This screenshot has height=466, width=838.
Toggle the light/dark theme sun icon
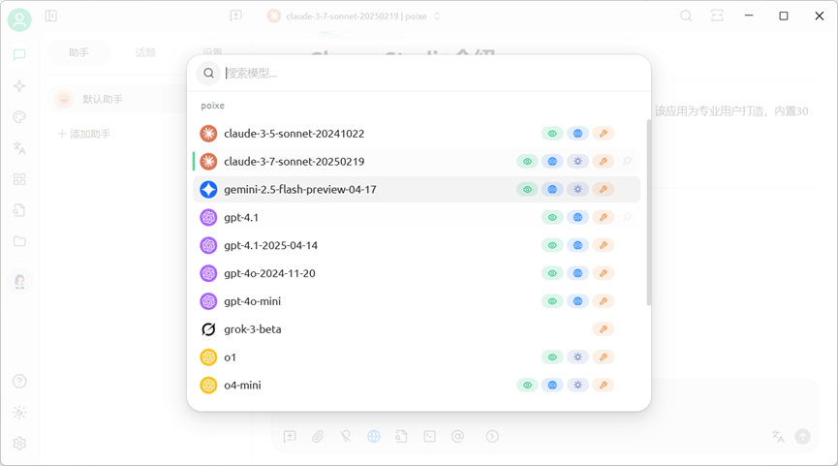(19, 412)
